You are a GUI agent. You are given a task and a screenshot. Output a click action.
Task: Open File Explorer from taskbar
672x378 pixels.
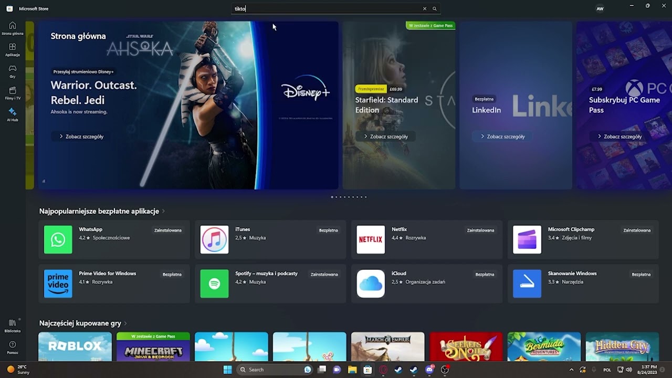(352, 370)
